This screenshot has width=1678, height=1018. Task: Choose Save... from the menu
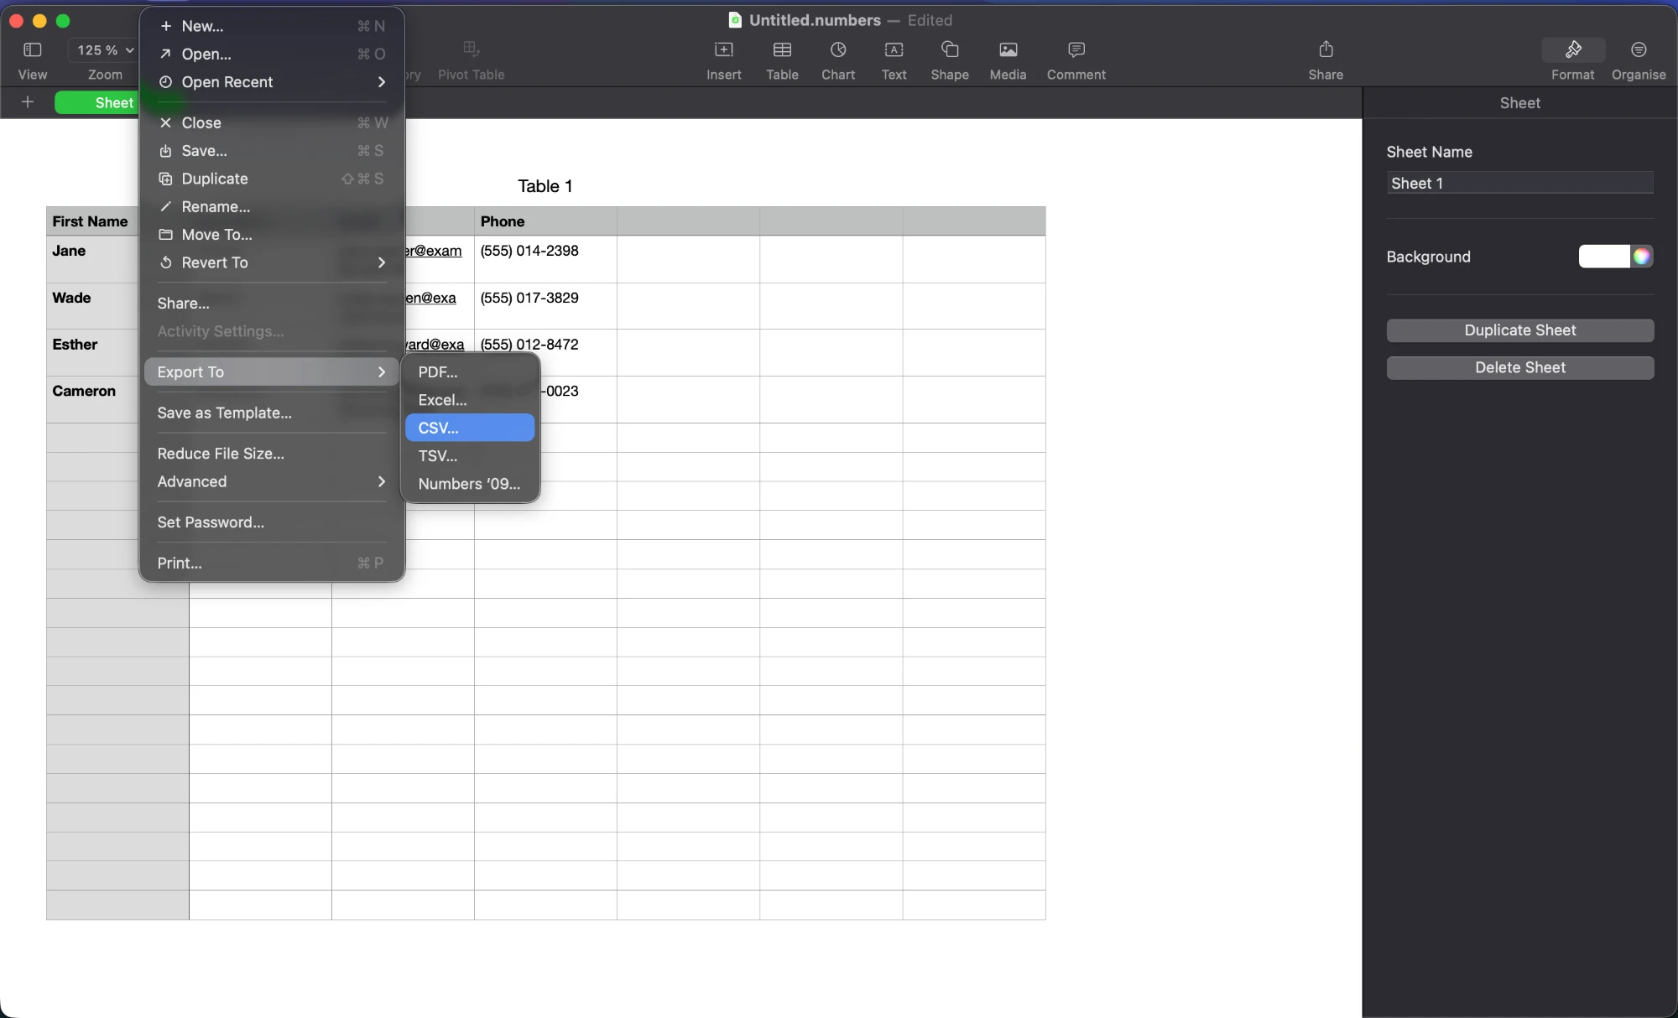tap(272, 151)
